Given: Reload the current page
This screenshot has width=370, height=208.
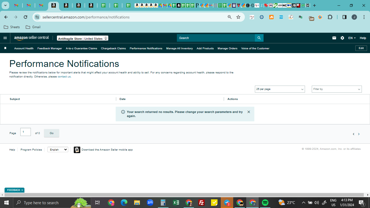Looking at the screenshot, I should (25, 17).
